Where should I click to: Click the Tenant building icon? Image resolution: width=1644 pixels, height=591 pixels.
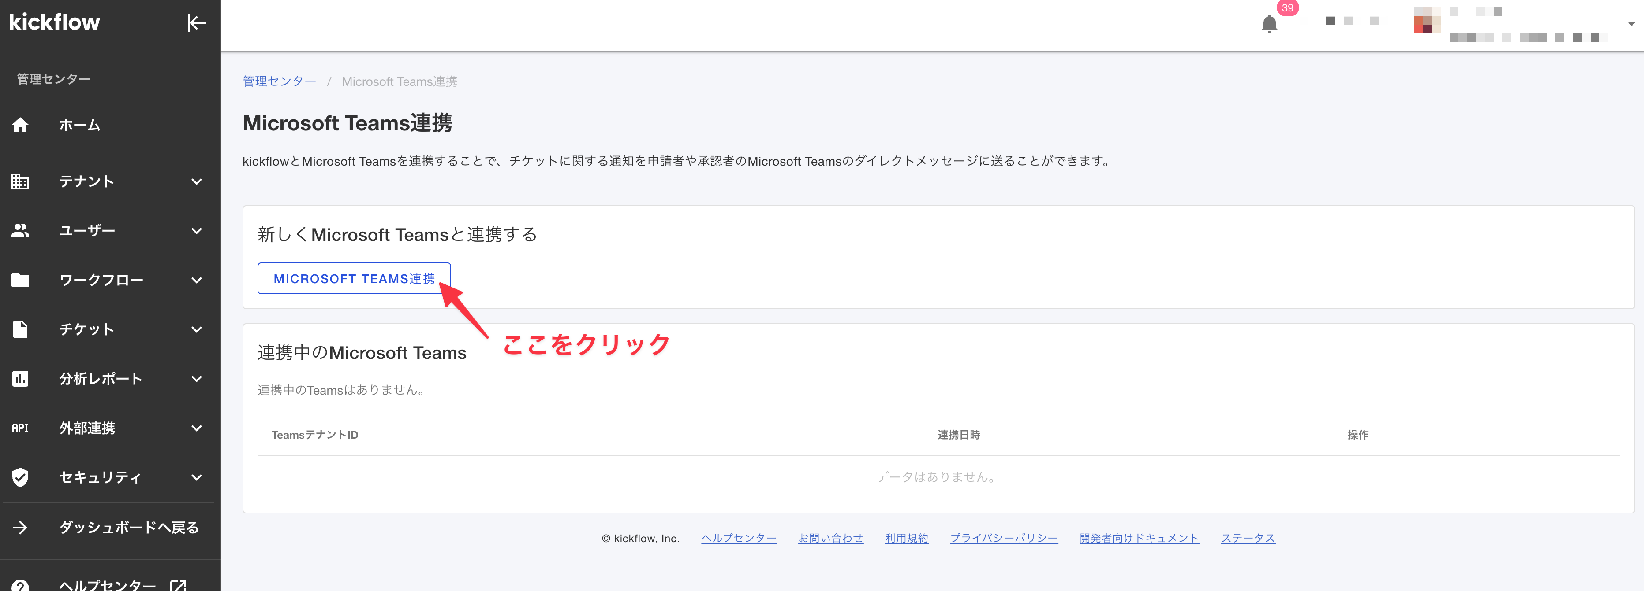(20, 182)
